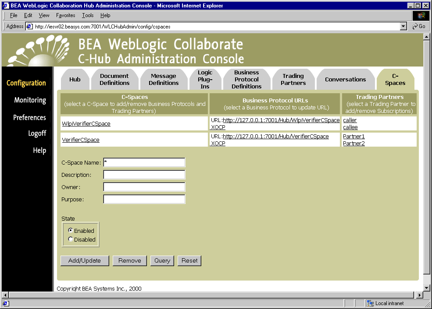Click XOCP link in WlpiVerifierCSpace row
The height and width of the screenshot is (309, 432).
[218, 127]
